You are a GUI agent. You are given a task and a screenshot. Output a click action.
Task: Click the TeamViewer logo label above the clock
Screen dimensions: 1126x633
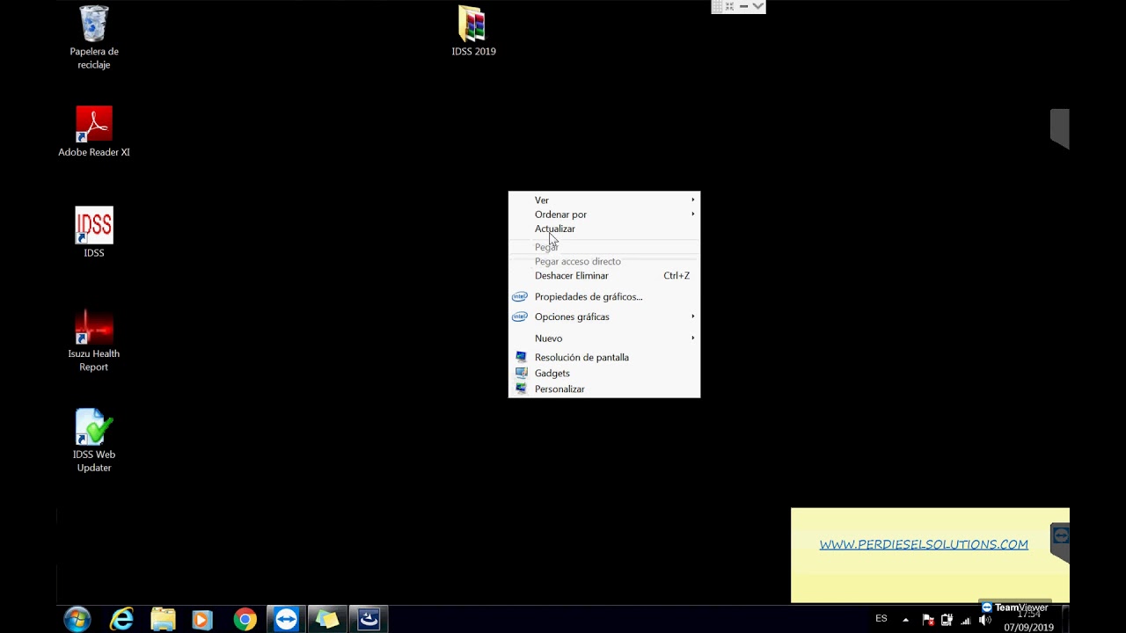pyautogui.click(x=1015, y=608)
